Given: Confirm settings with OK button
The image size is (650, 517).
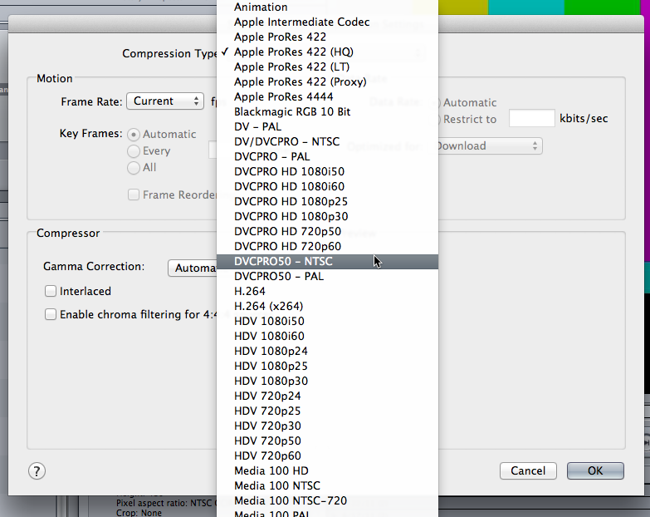Looking at the screenshot, I should (x=595, y=470).
